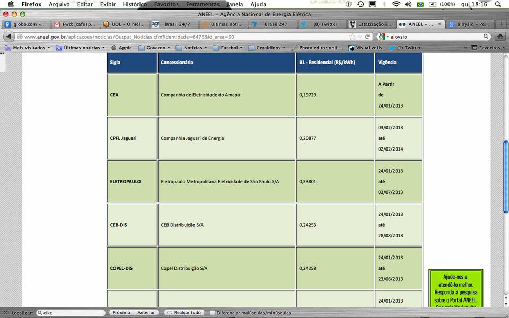This screenshot has width=509, height=318.
Task: Close the find bar with X icon
Action: [x=5, y=313]
